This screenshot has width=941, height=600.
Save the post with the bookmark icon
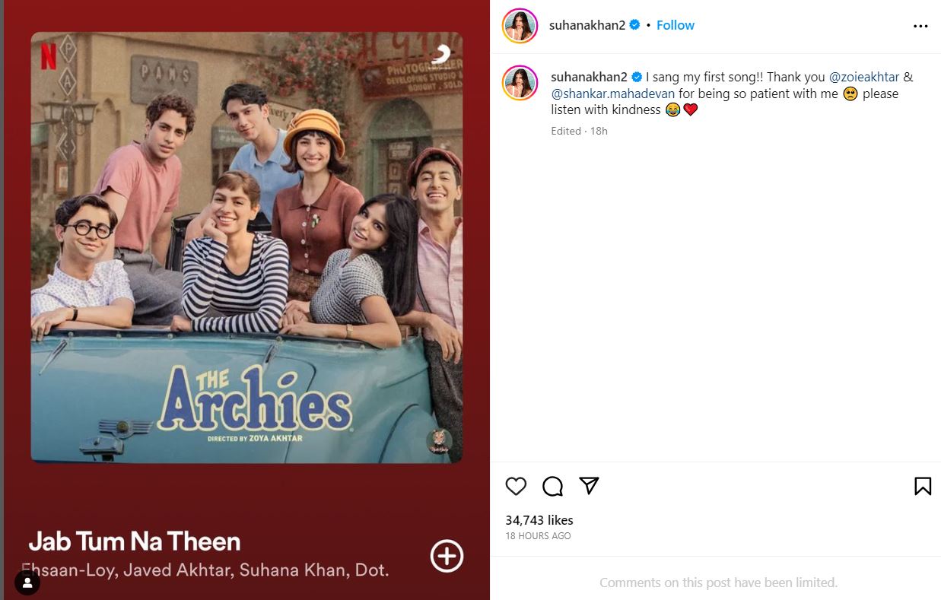point(922,486)
